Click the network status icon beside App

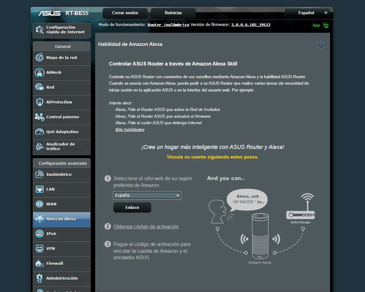tap(326, 25)
